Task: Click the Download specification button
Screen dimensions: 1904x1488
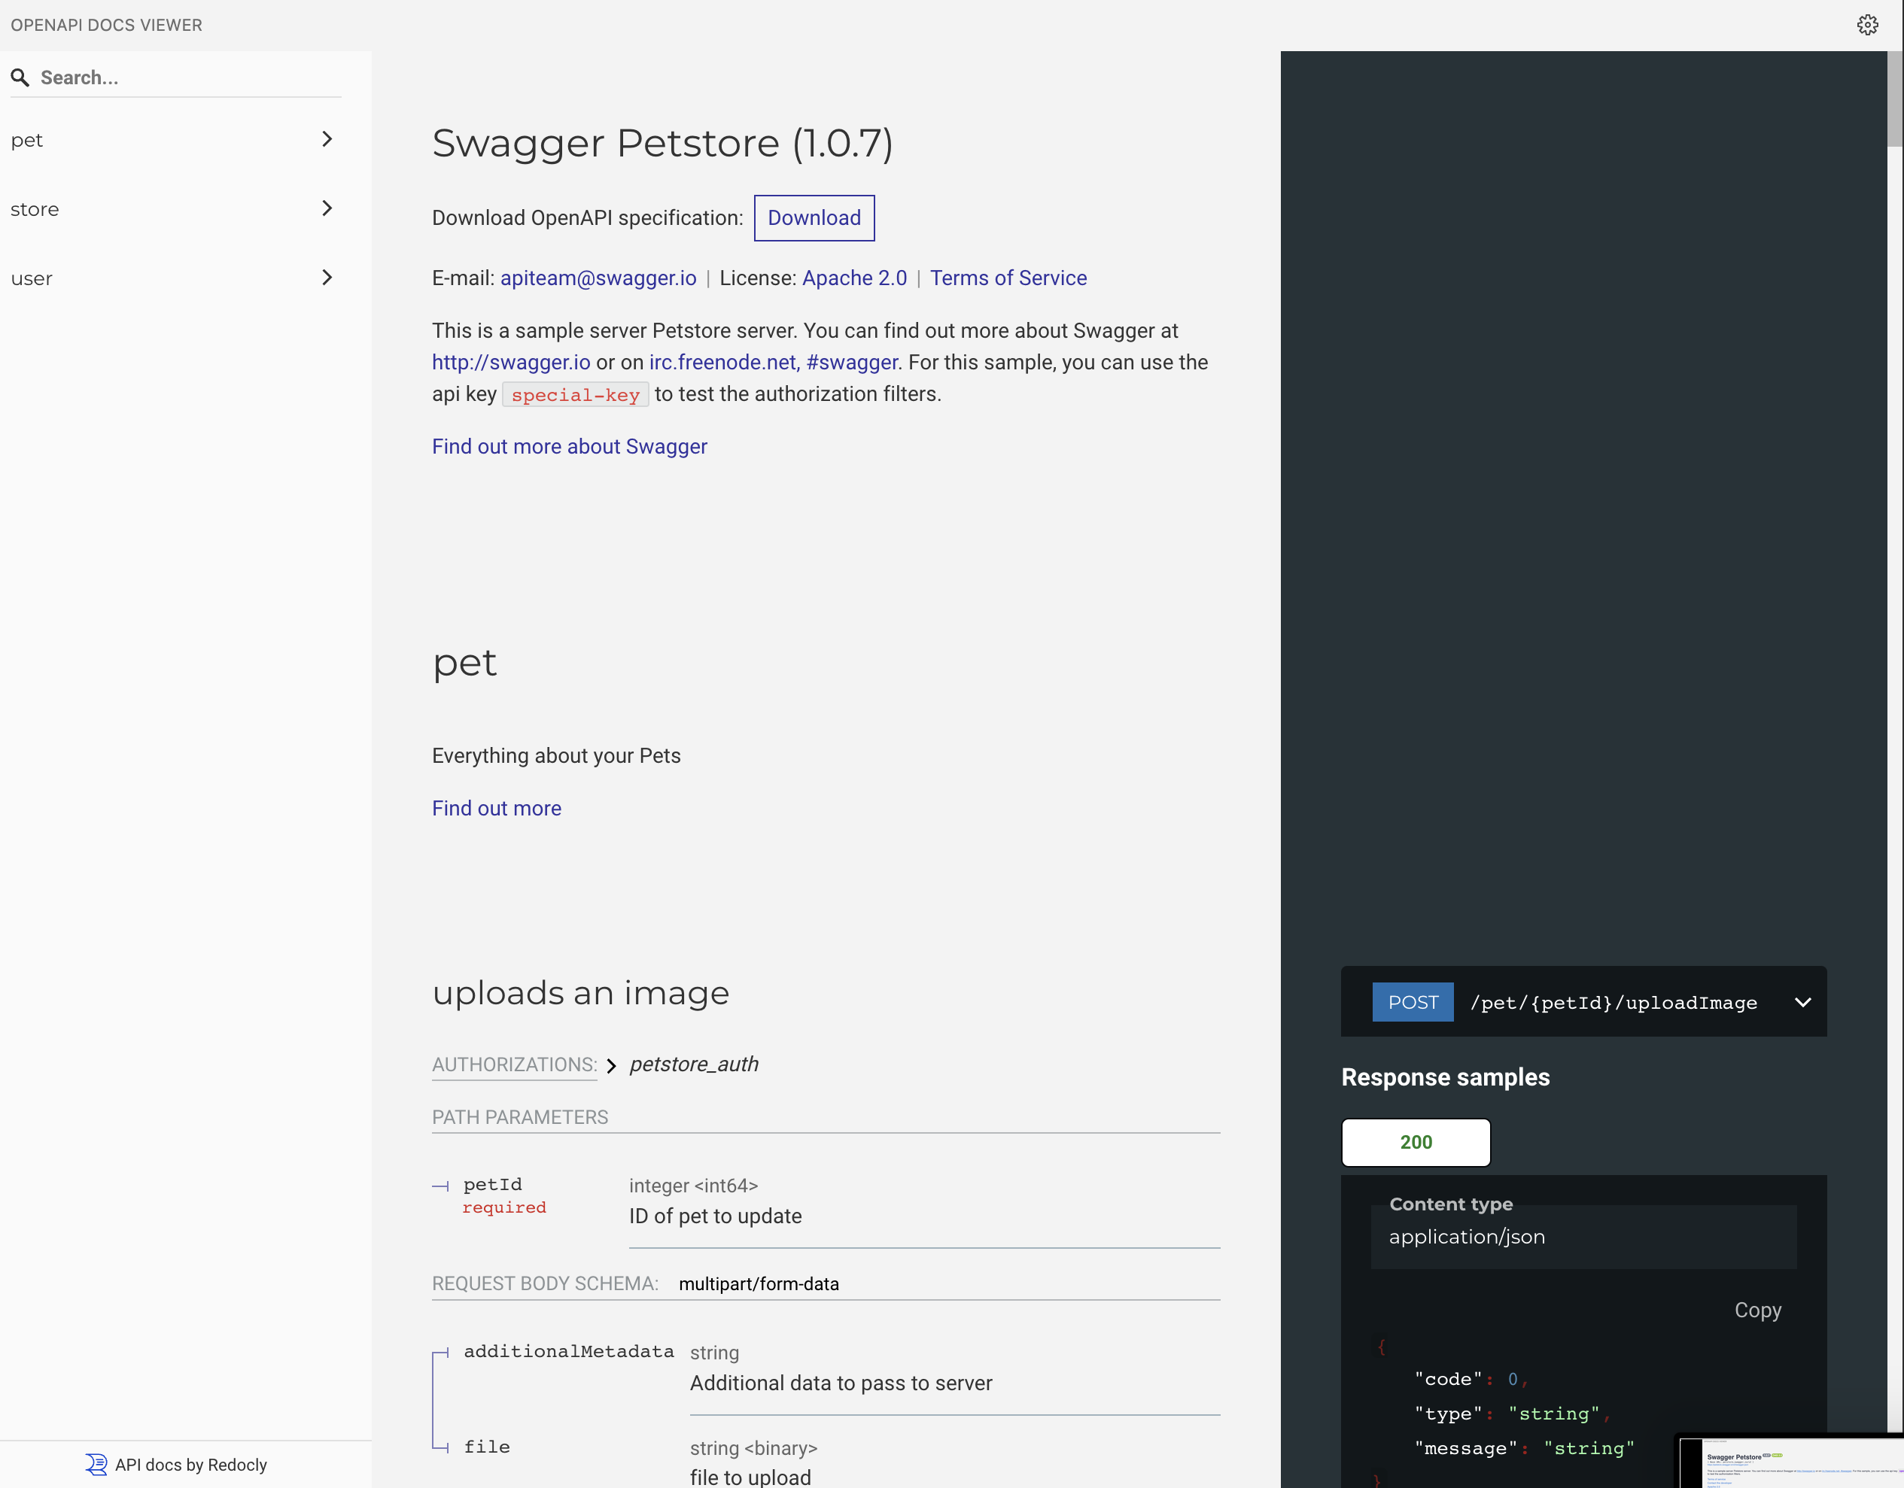Action: point(814,218)
